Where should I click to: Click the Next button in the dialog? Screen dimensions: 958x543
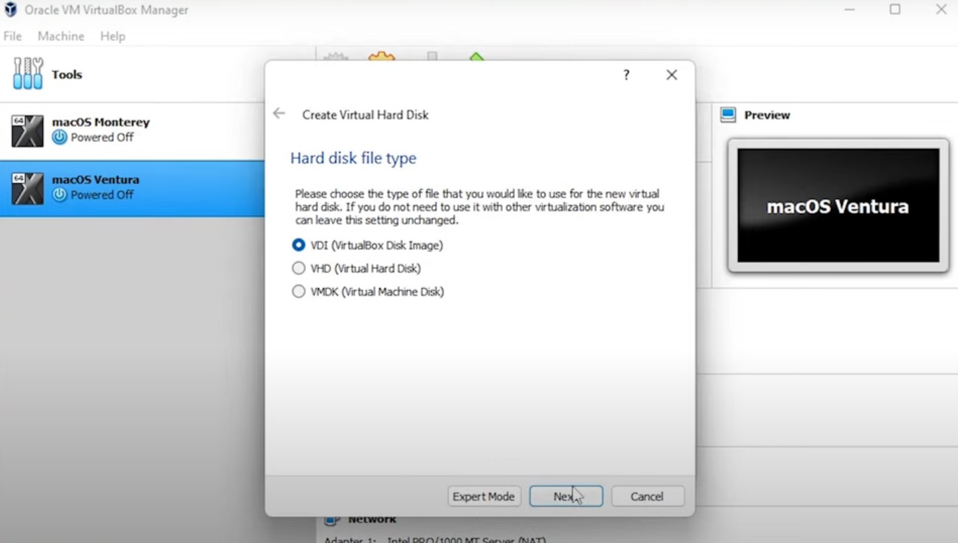click(x=566, y=497)
